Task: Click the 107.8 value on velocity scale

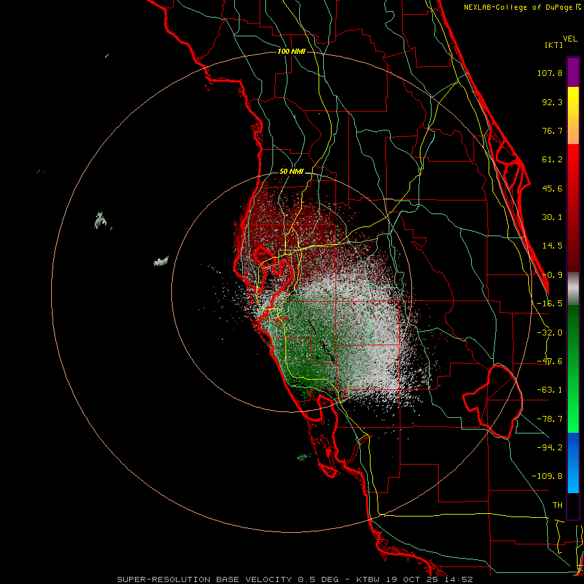Action: click(x=550, y=73)
